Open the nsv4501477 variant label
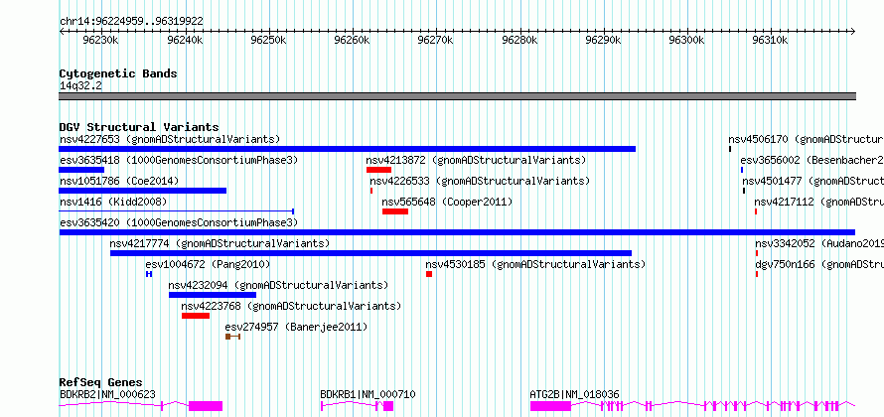Image resolution: width=884 pixels, height=417 pixels. (x=812, y=181)
